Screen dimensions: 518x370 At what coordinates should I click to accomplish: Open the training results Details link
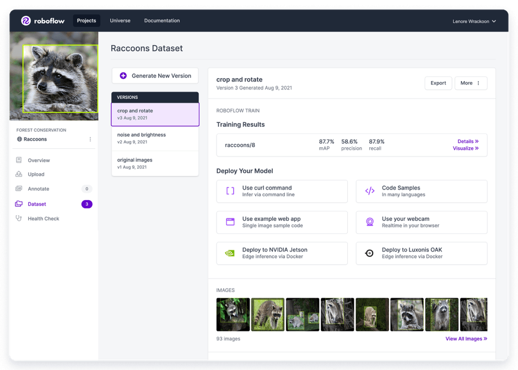[468, 142]
